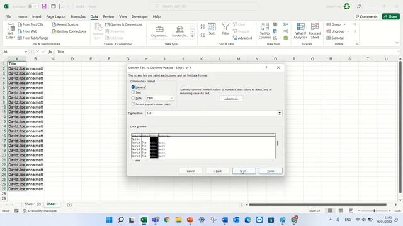Open Excel from the taskbar
Image resolution: width=403 pixels, height=226 pixels.
pyautogui.click(x=144, y=220)
